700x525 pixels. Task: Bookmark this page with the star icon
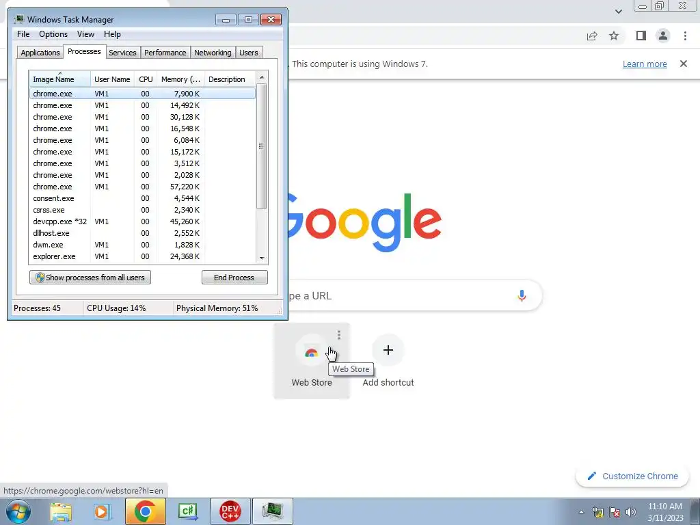click(x=614, y=36)
